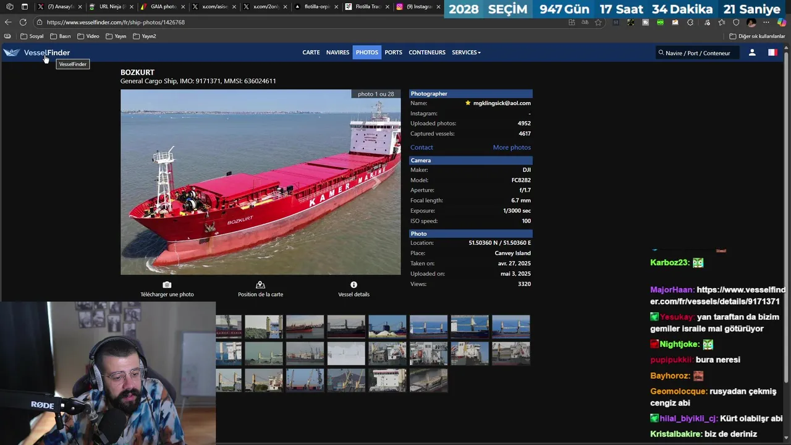Open the CARTE menu item
The image size is (791, 445).
[311, 53]
